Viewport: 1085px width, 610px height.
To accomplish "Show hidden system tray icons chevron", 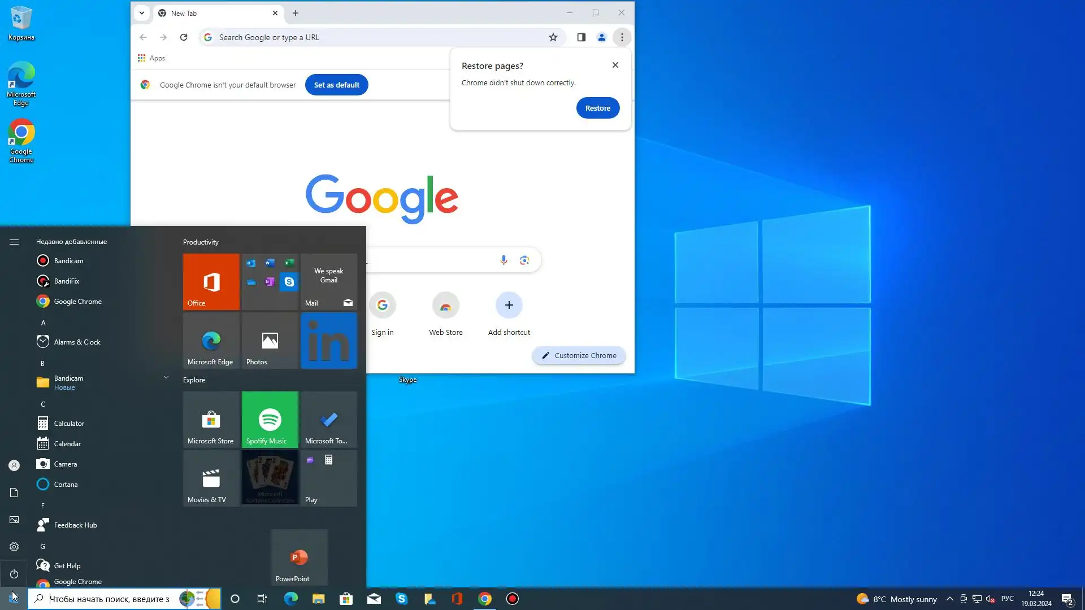I will [949, 599].
